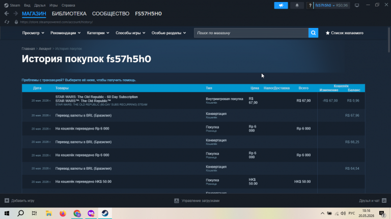Open the notifications bell
Screen dimensions: 391x219
pos(297,5)
